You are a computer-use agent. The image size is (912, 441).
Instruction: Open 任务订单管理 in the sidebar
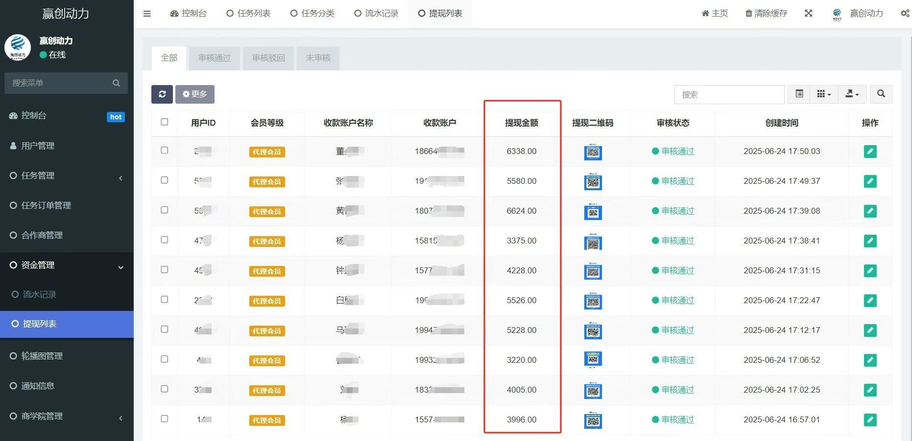[67, 205]
